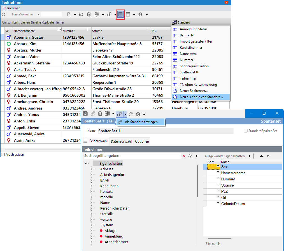Image resolution: width=284 pixels, height=251 pixels.
Task: Click the padlock icon beside search field
Action: click(x=190, y=156)
